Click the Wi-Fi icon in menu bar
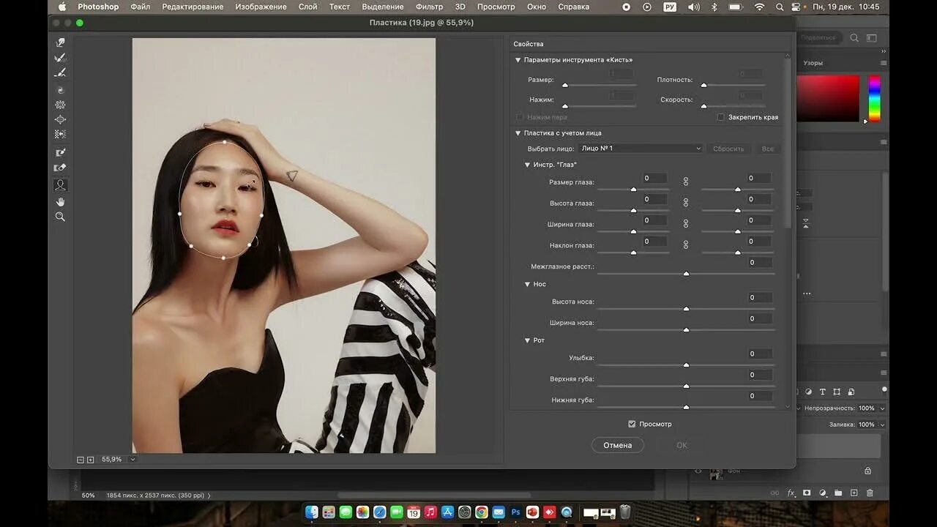 click(760, 7)
